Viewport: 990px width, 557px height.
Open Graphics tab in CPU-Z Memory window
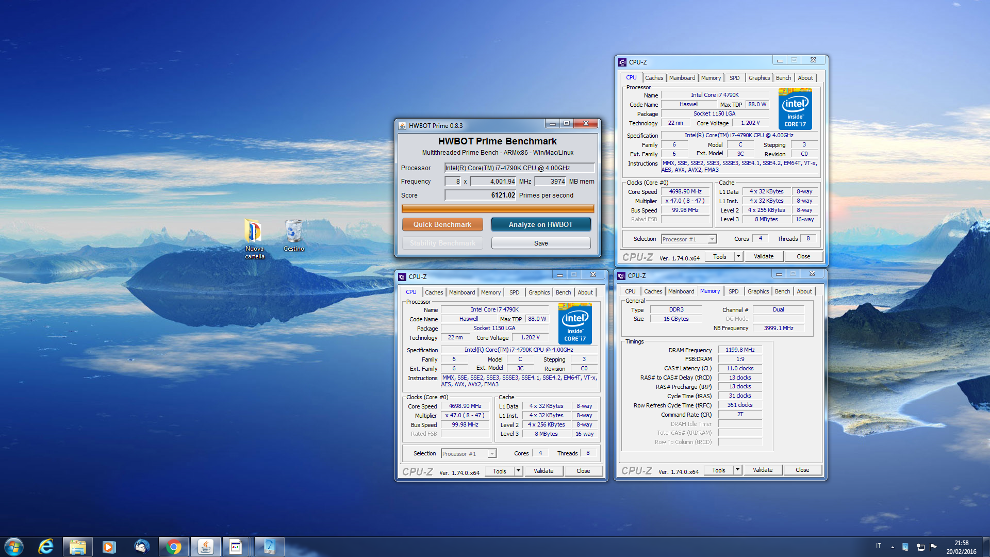pos(758,291)
